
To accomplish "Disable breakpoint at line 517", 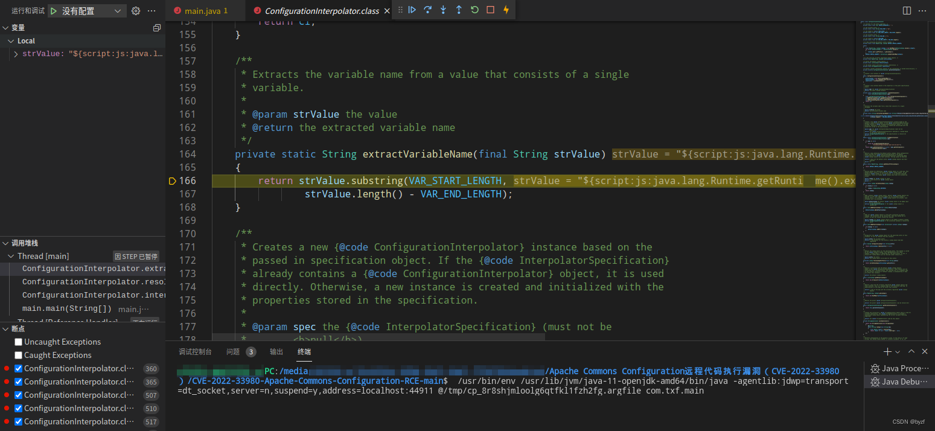I will pyautogui.click(x=18, y=421).
